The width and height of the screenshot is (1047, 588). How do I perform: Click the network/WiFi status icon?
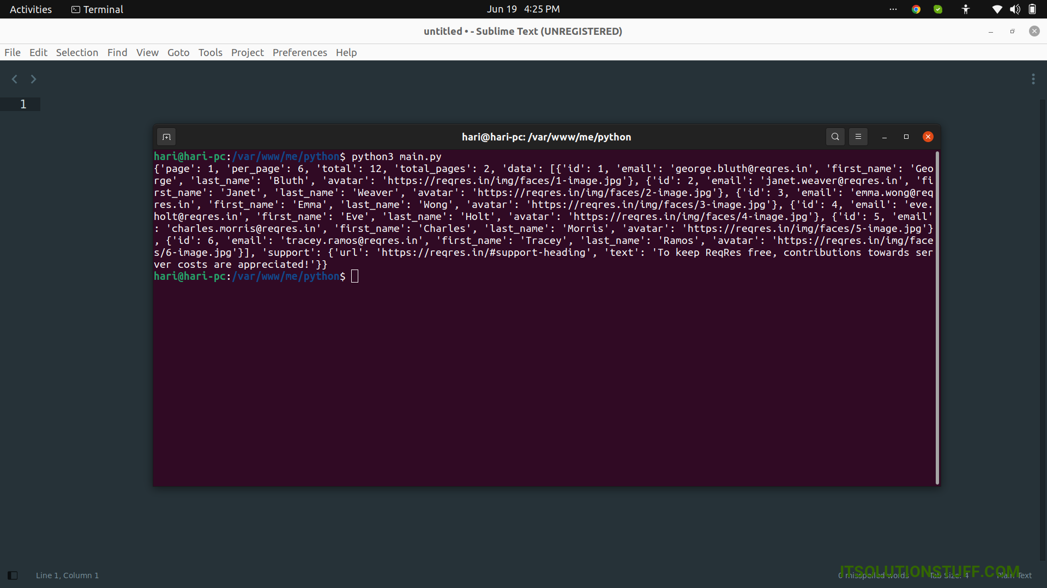point(998,9)
